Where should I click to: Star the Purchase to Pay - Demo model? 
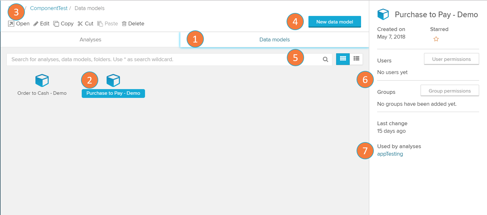point(436,39)
